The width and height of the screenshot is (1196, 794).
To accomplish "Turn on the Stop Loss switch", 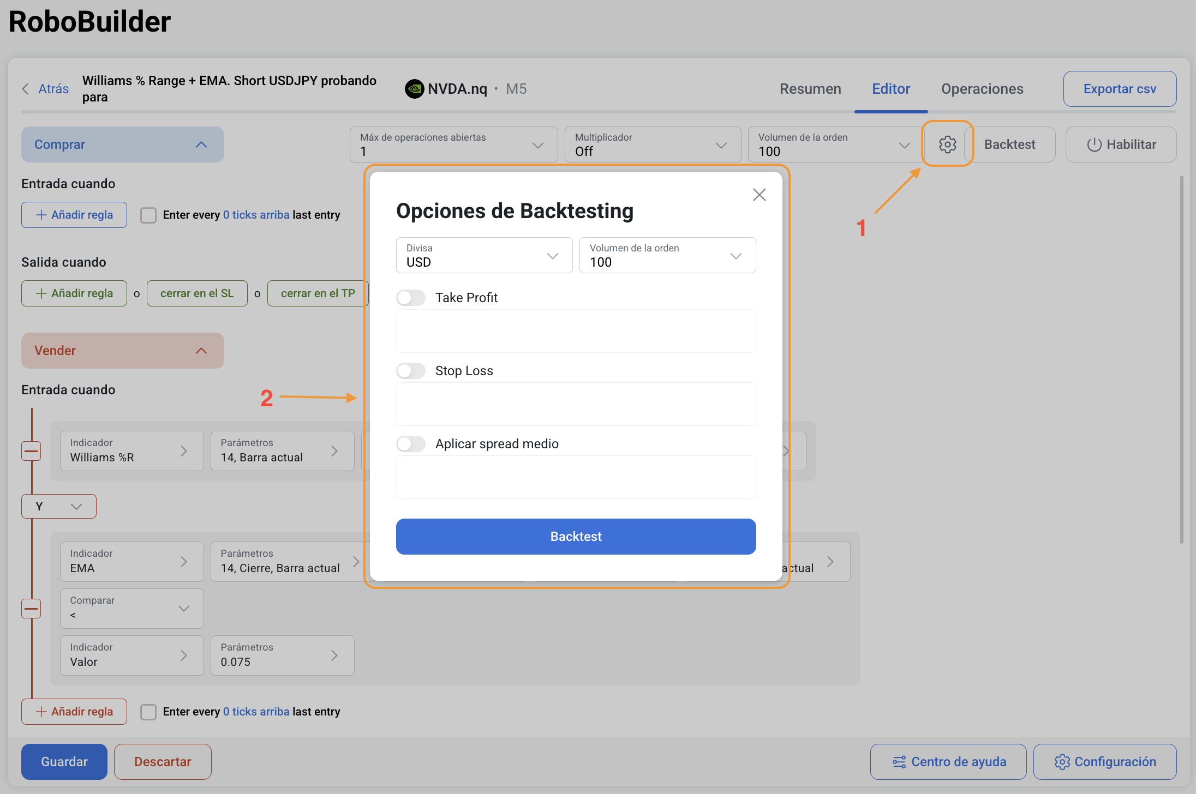I will (x=411, y=371).
